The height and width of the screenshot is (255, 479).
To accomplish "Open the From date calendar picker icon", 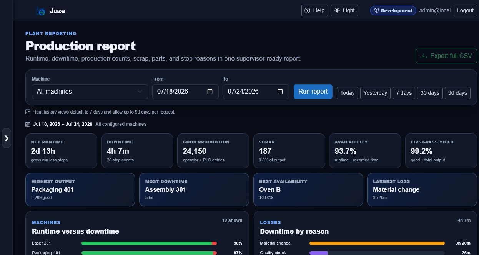I will [x=210, y=92].
